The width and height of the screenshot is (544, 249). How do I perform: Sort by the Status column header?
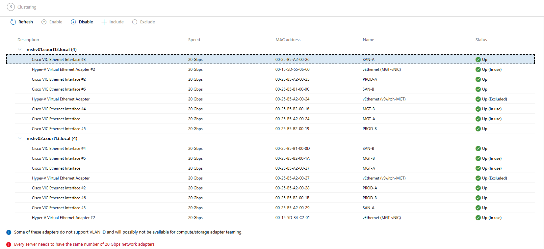coord(481,40)
